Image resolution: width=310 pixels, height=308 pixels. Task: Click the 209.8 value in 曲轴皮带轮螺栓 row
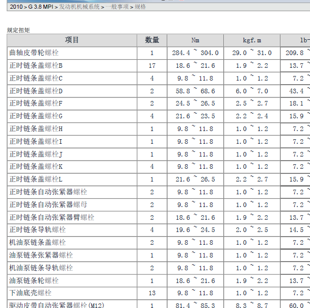[294, 53]
